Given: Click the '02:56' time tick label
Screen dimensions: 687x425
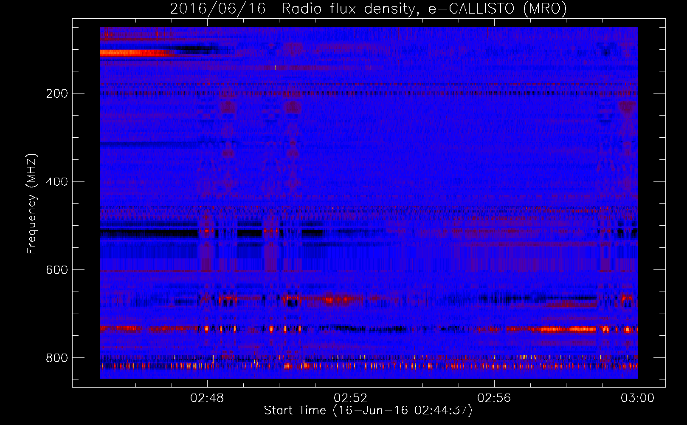Looking at the screenshot, I should 494,398.
